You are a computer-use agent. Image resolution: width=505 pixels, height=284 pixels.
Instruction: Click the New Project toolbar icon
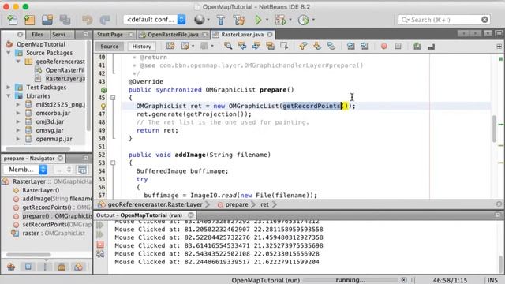point(29,20)
